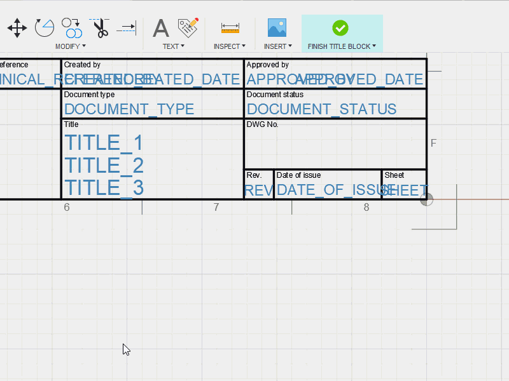Screen dimensions: 509x381
Task: Click the green Finish Title Block checkmark
Action: [x=340, y=28]
